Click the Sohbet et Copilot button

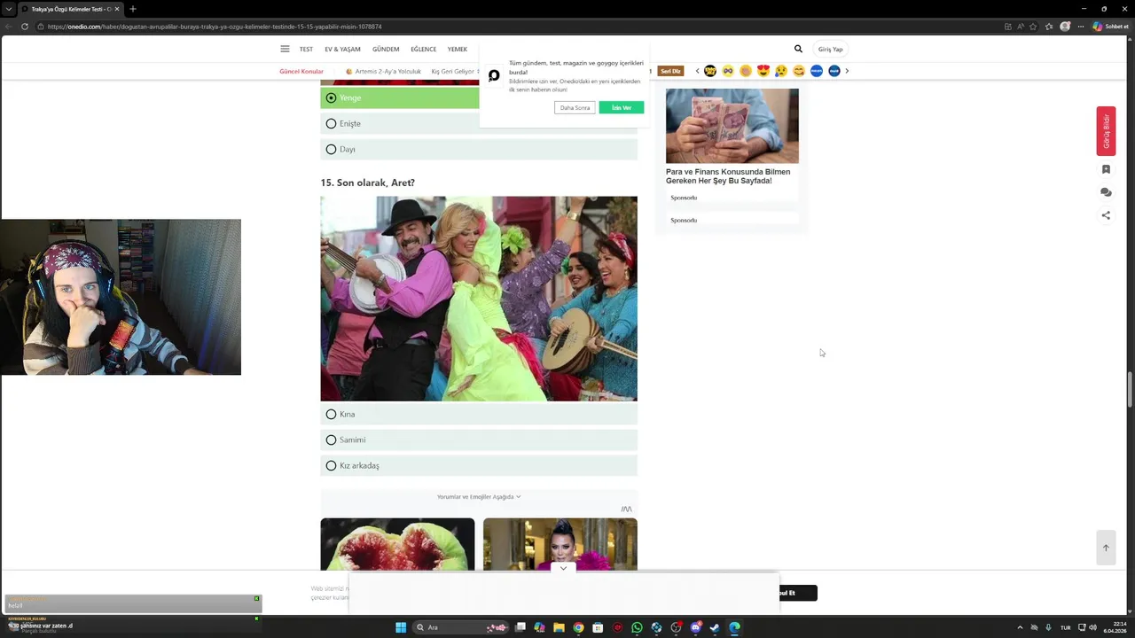(1110, 27)
